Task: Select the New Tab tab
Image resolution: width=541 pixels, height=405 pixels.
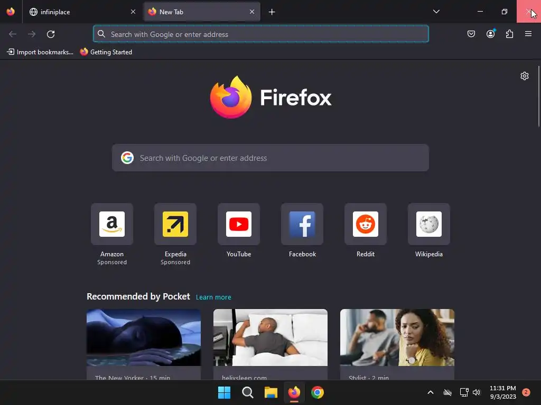Action: (201, 12)
